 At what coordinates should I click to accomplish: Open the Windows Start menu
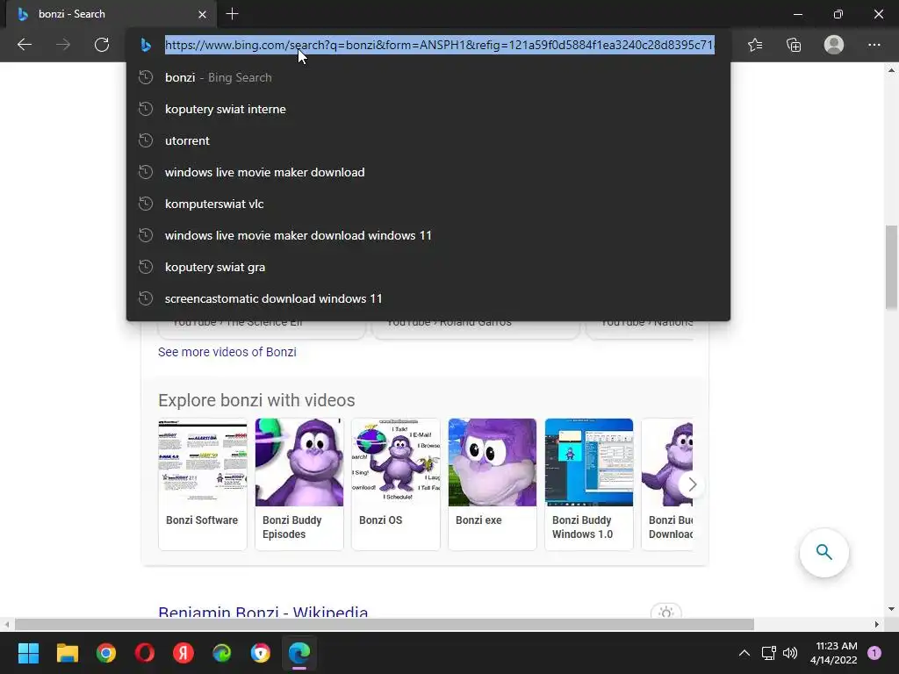(x=28, y=653)
